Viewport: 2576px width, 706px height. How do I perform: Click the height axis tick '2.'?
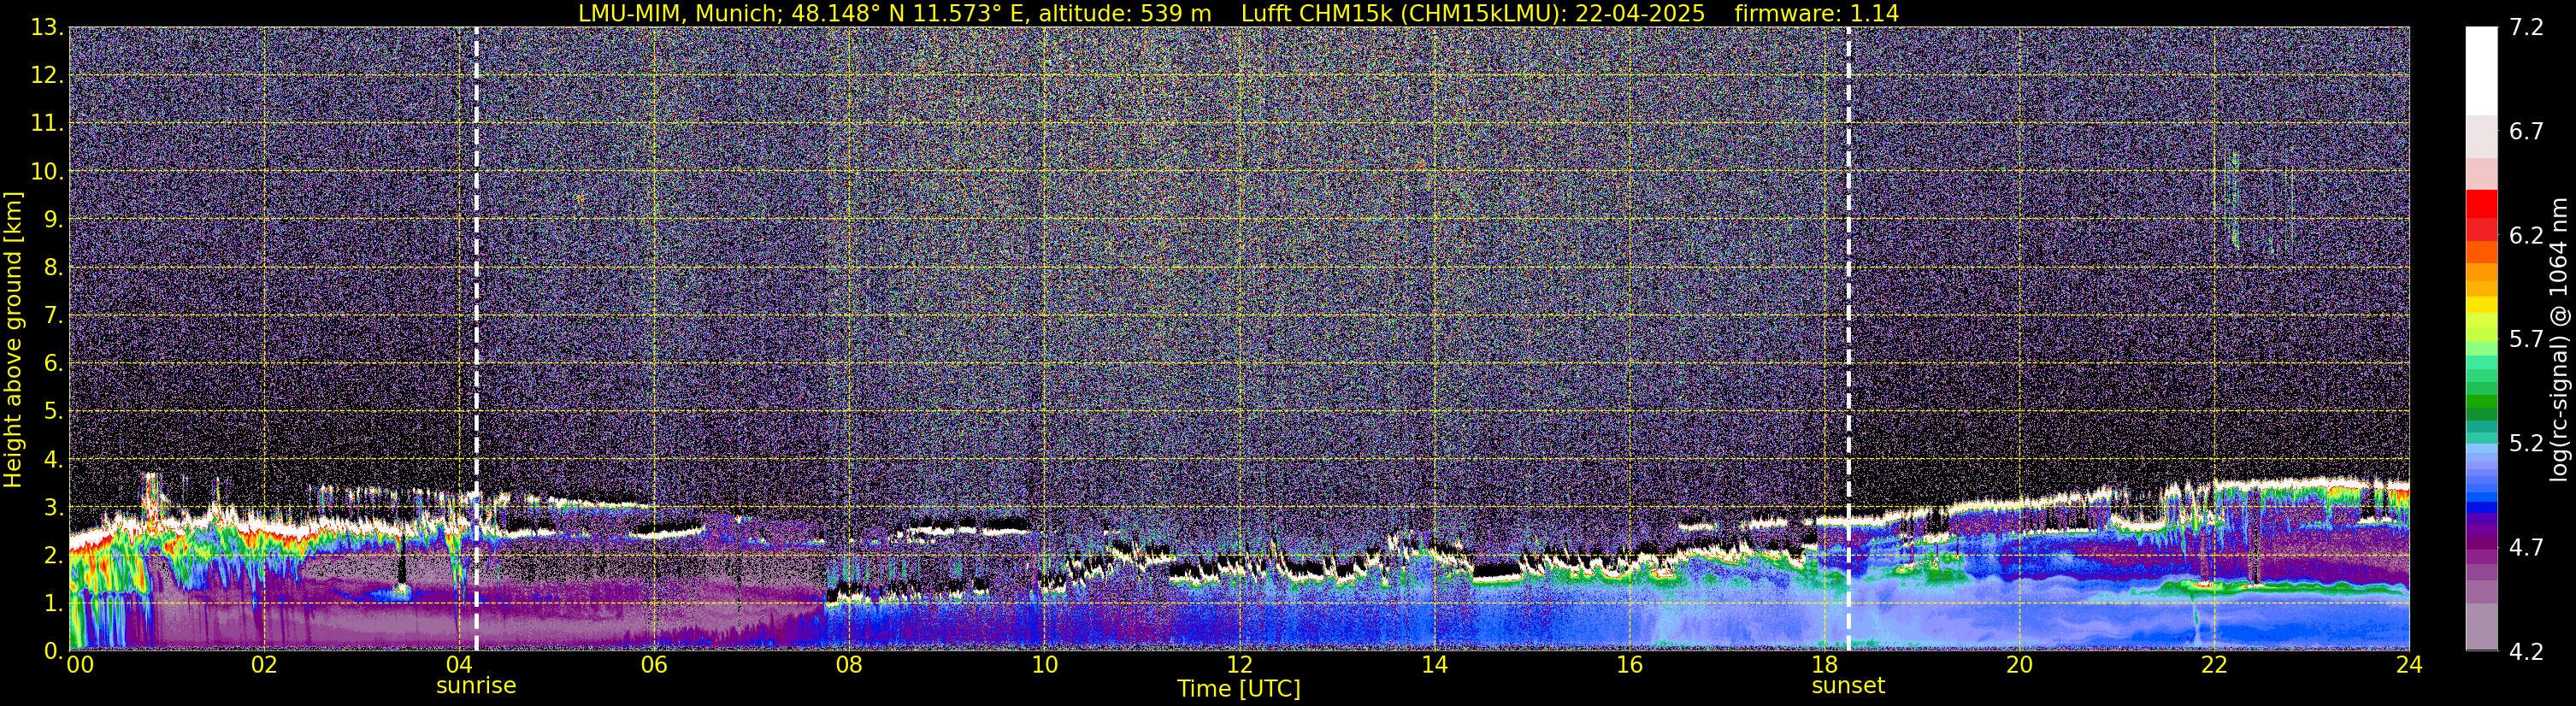coord(54,556)
